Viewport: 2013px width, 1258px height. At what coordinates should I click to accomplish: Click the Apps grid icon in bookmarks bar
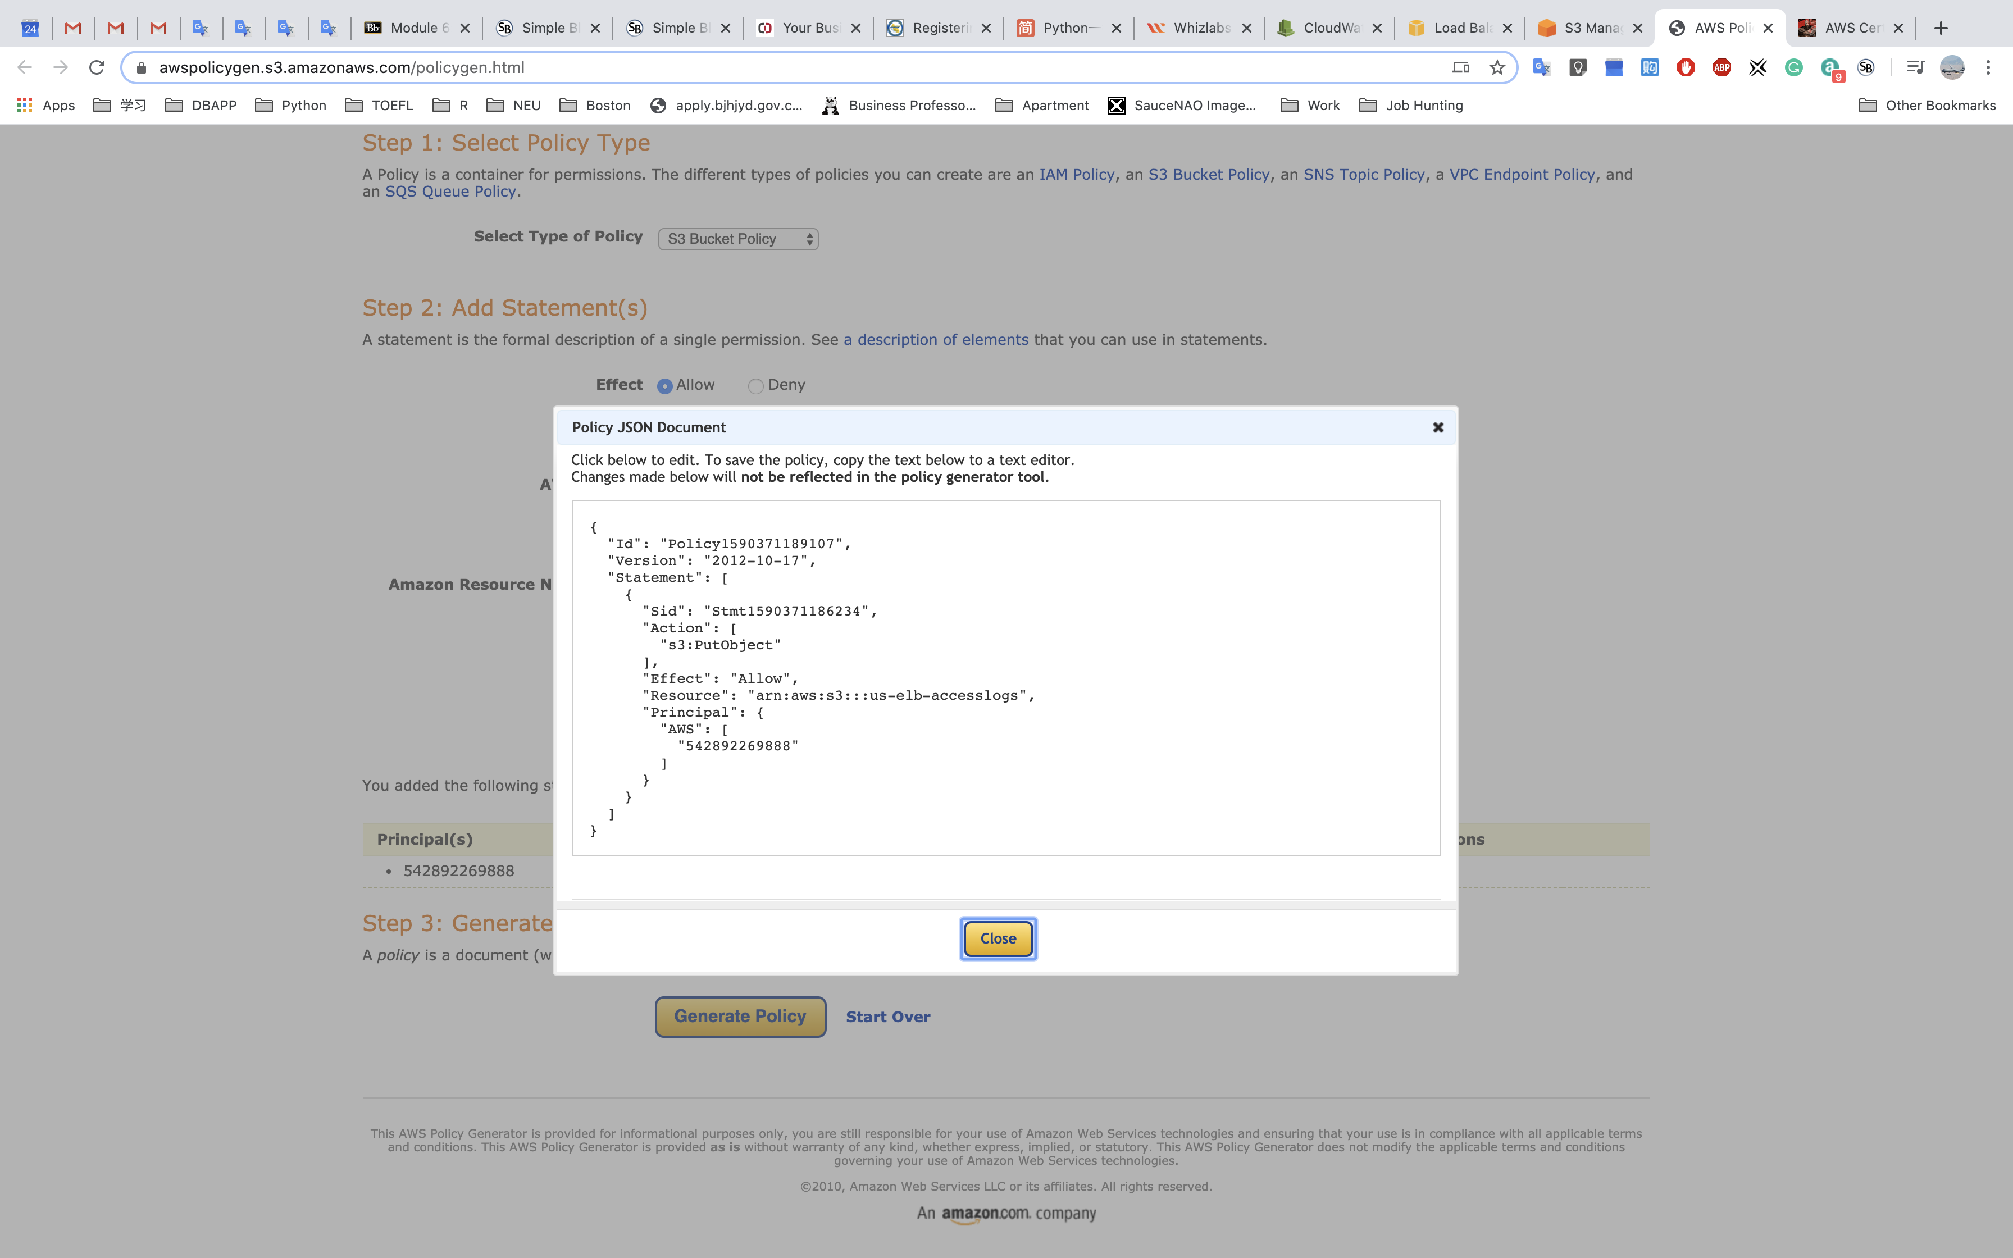(x=25, y=105)
